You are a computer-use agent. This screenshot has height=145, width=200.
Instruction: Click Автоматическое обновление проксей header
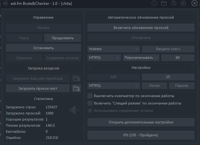click(x=141, y=17)
